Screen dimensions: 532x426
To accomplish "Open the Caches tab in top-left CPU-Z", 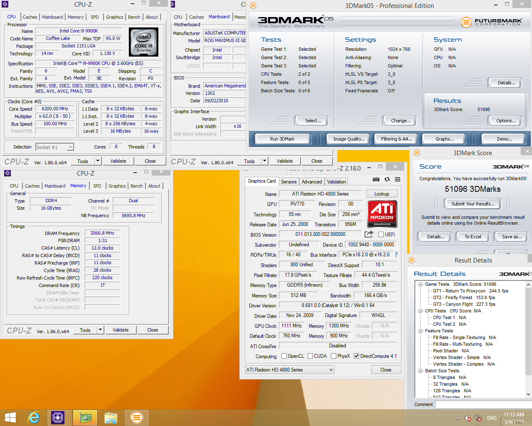I will pyautogui.click(x=30, y=17).
